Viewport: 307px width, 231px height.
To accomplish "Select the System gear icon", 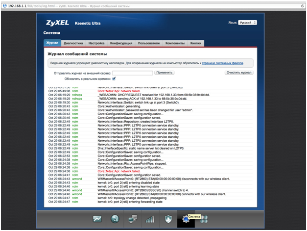I will pyautogui.click(x=186, y=219).
